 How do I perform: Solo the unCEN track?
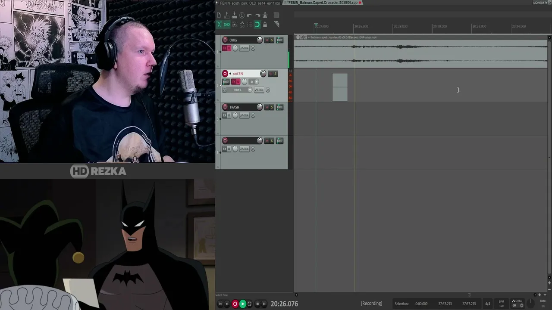pyautogui.click(x=275, y=74)
